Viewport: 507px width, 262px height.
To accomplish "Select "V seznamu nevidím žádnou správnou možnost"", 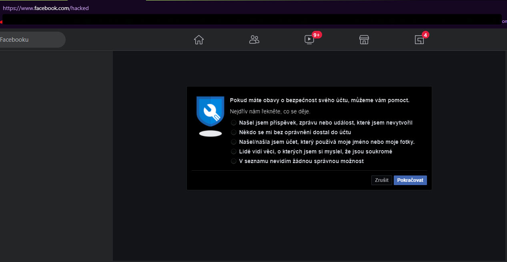I will click(x=234, y=161).
